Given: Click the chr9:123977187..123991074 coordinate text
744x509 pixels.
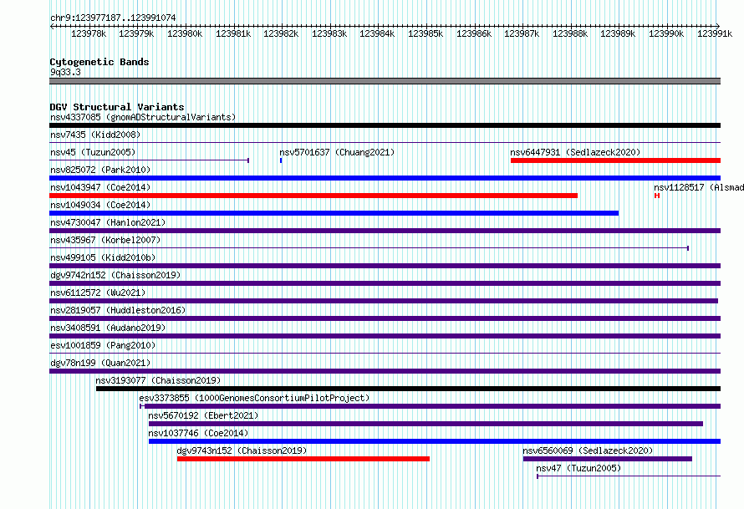Looking at the screenshot, I should point(113,18).
